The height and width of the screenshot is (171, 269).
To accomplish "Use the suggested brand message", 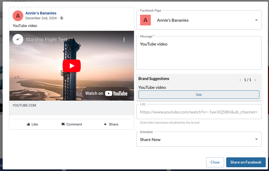I will pyautogui.click(x=199, y=95).
